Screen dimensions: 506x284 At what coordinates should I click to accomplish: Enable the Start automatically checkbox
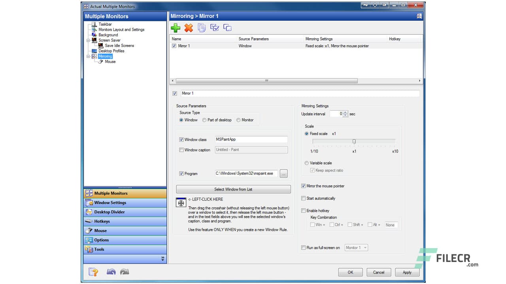click(304, 198)
